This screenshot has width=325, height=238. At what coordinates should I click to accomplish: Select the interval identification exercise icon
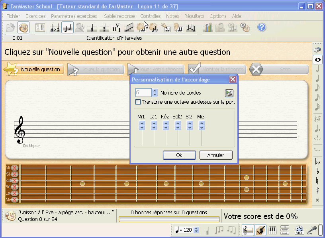click(x=67, y=27)
